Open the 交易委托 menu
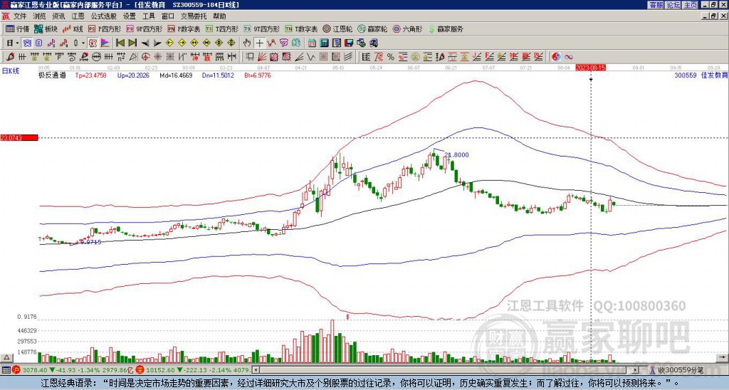The image size is (729, 390). click(194, 16)
